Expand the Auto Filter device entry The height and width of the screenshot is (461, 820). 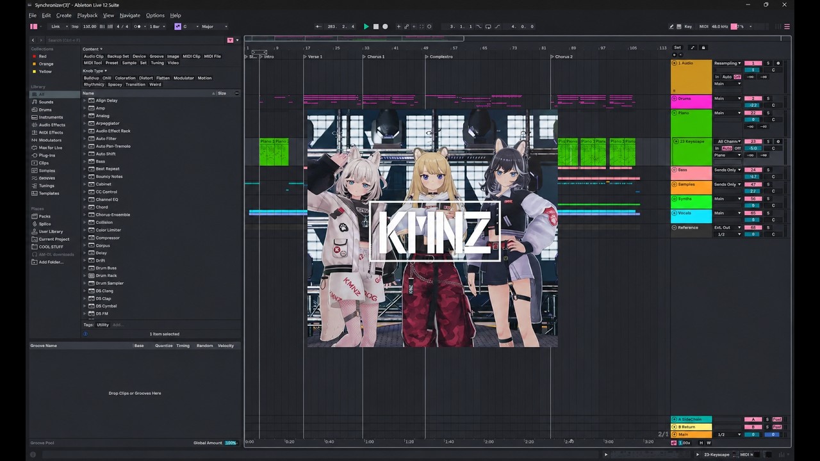click(85, 138)
